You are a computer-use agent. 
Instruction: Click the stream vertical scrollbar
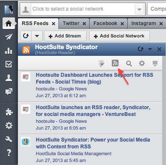[164, 110]
